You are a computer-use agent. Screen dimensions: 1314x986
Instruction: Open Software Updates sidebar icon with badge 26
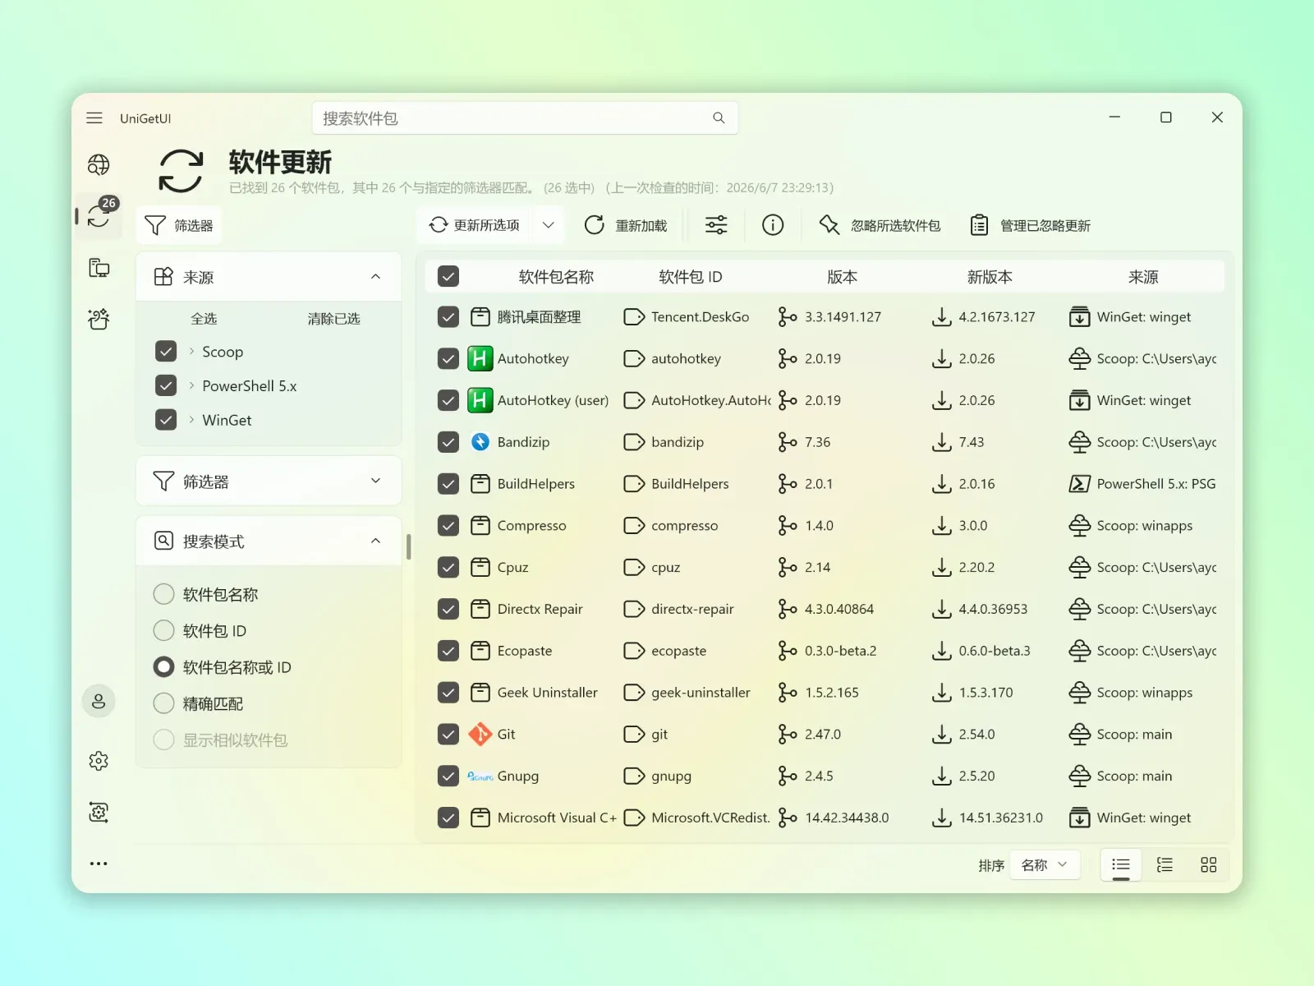(99, 216)
